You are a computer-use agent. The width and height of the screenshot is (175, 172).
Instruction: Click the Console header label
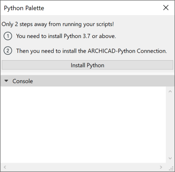click(23, 81)
